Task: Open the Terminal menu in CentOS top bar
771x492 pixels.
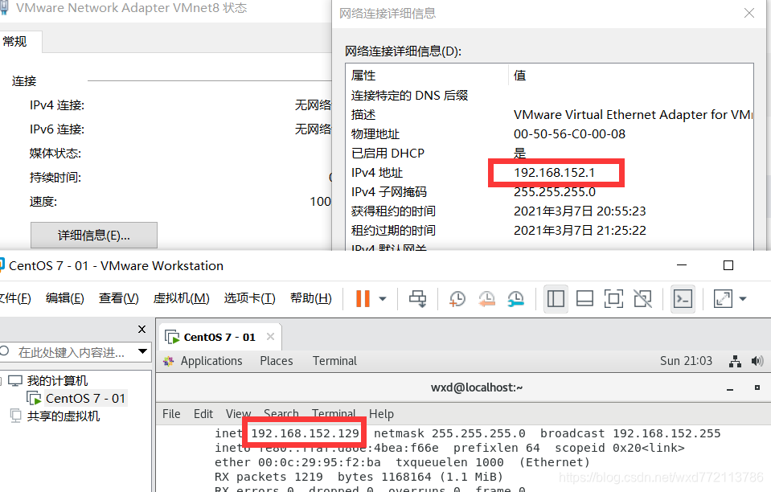Action: click(334, 361)
